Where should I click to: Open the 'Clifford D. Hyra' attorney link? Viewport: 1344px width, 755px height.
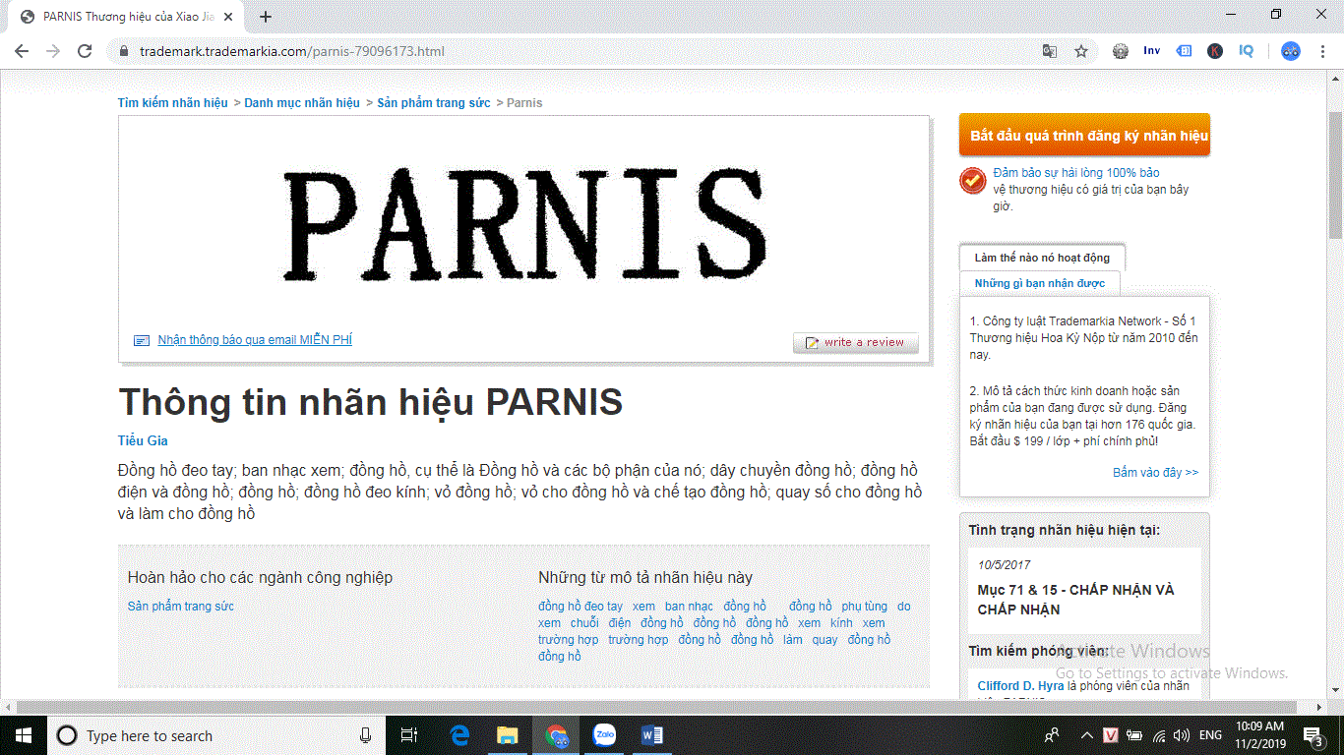tap(1020, 686)
